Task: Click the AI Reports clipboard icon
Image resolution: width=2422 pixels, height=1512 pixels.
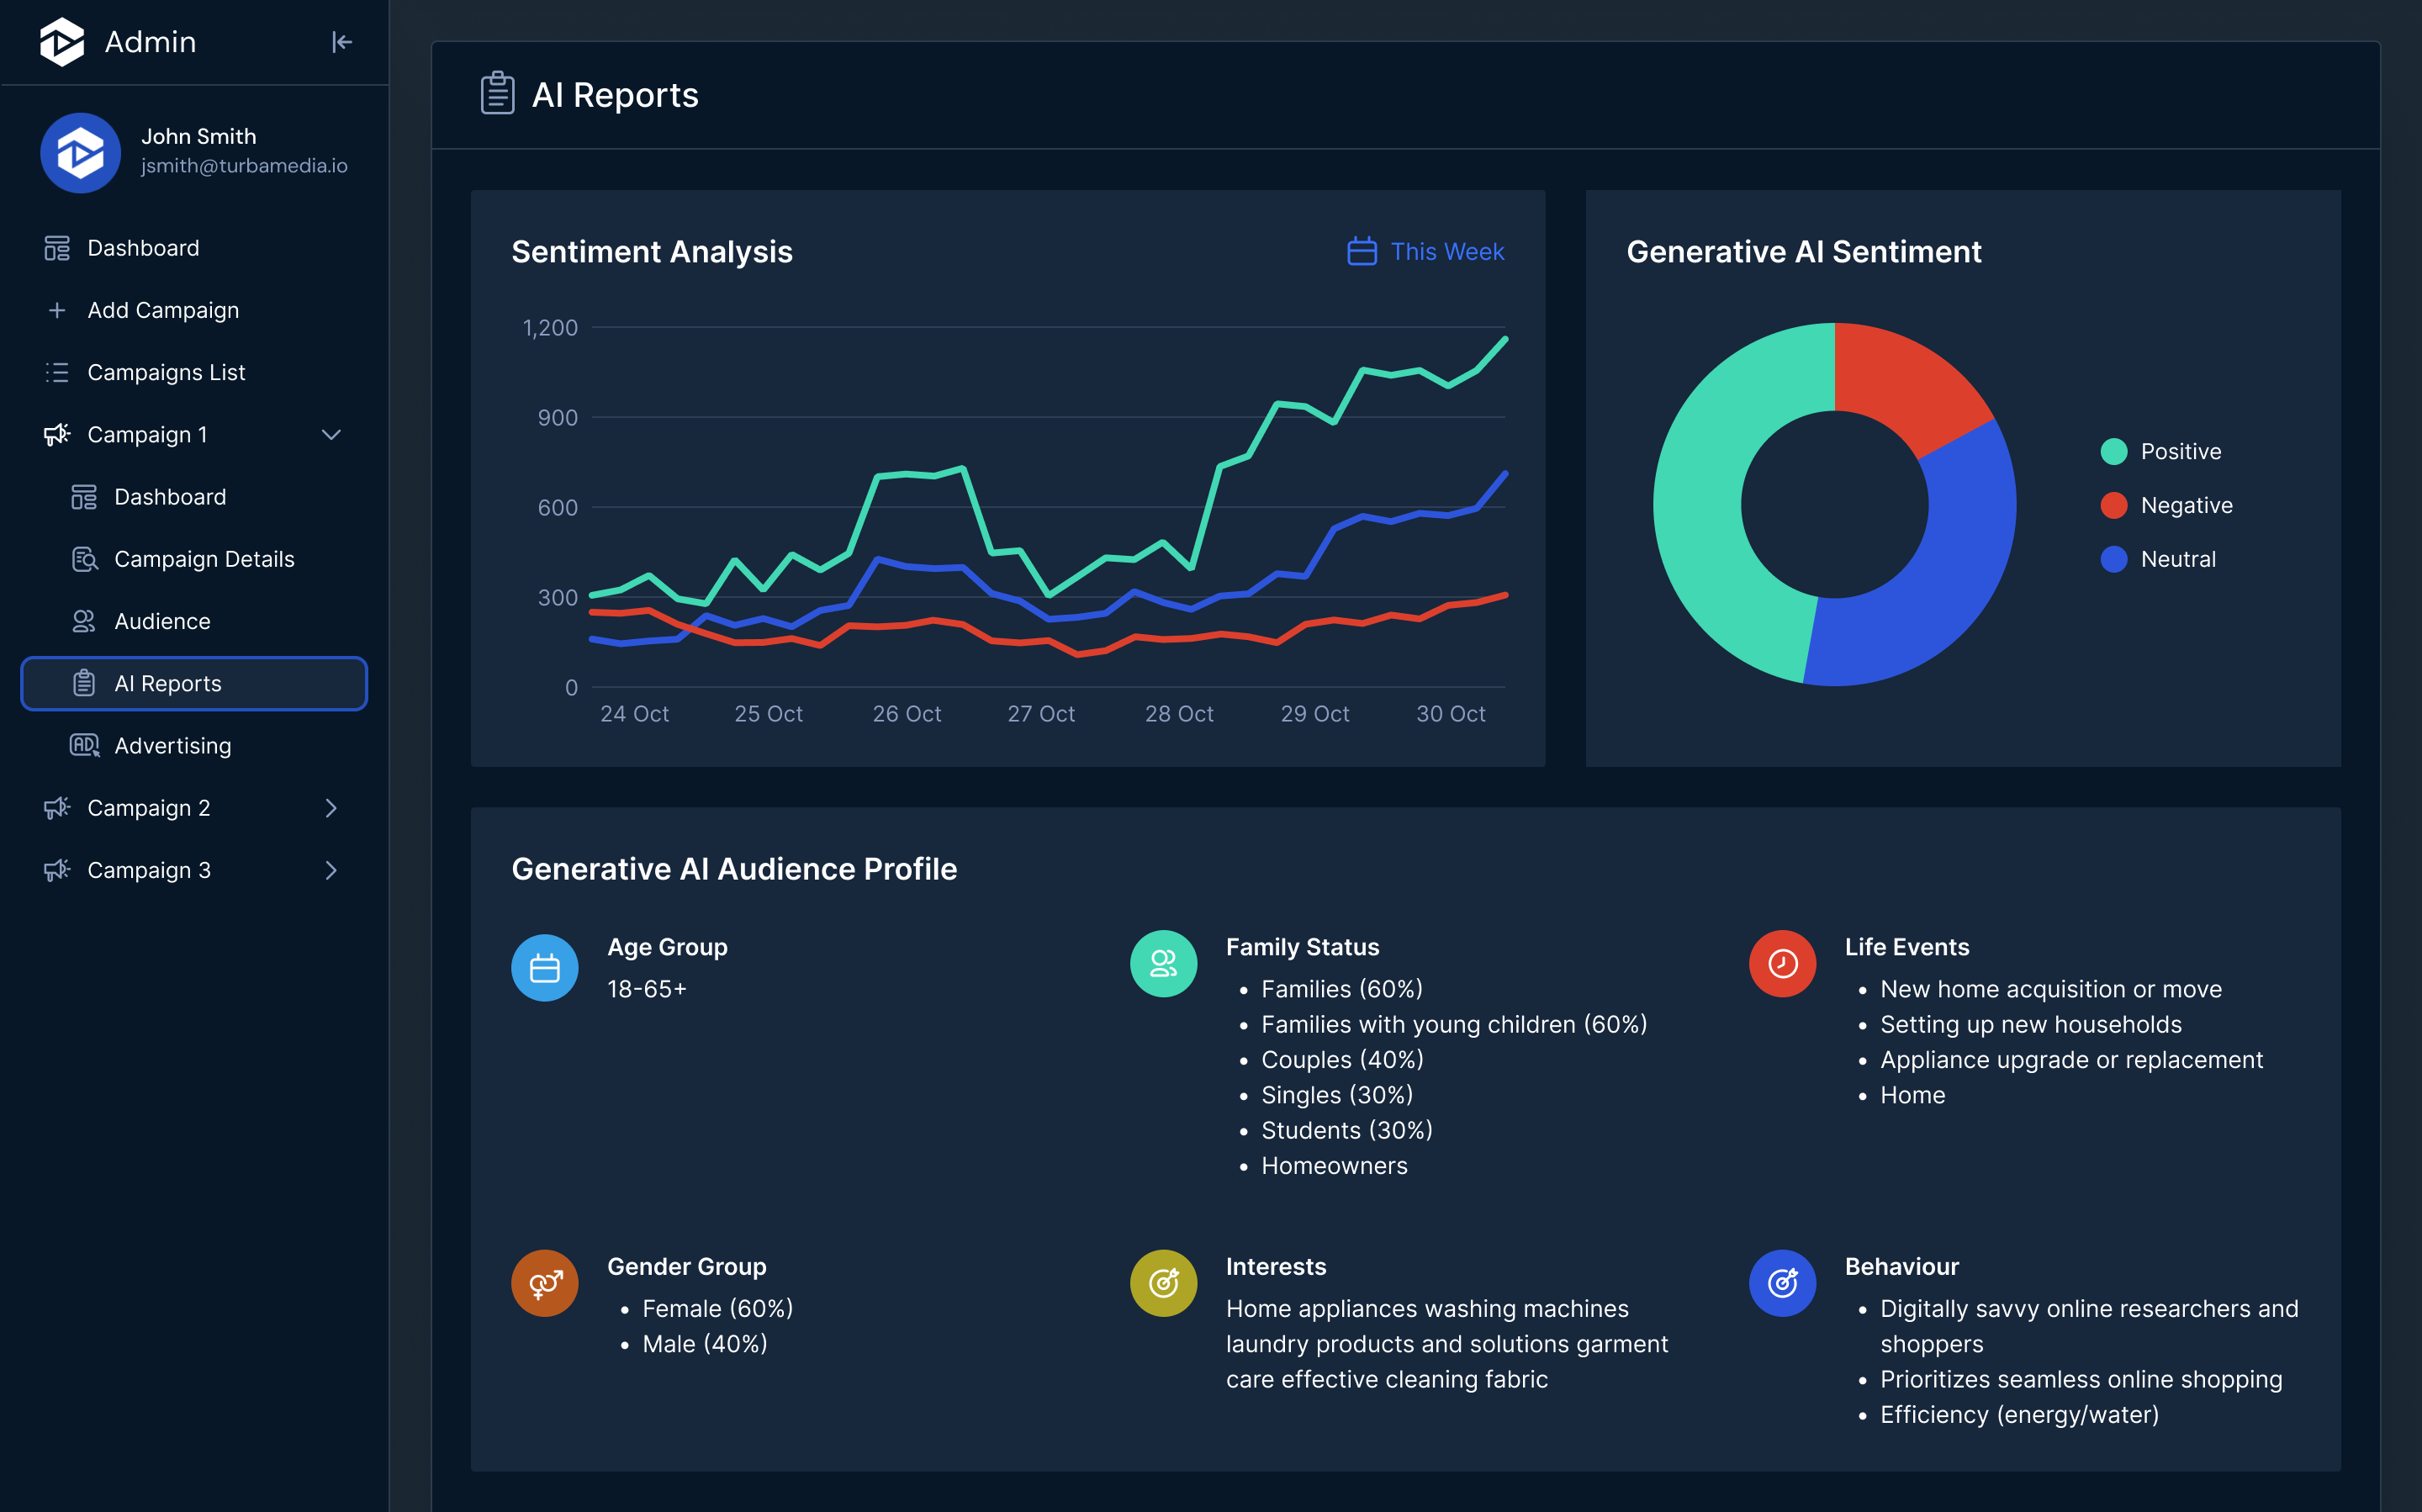Action: coord(85,683)
